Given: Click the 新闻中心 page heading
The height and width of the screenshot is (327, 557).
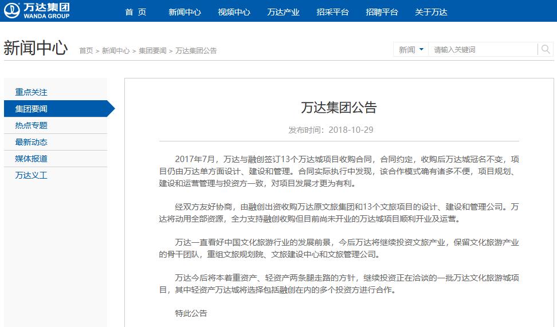Looking at the screenshot, I should (36, 48).
